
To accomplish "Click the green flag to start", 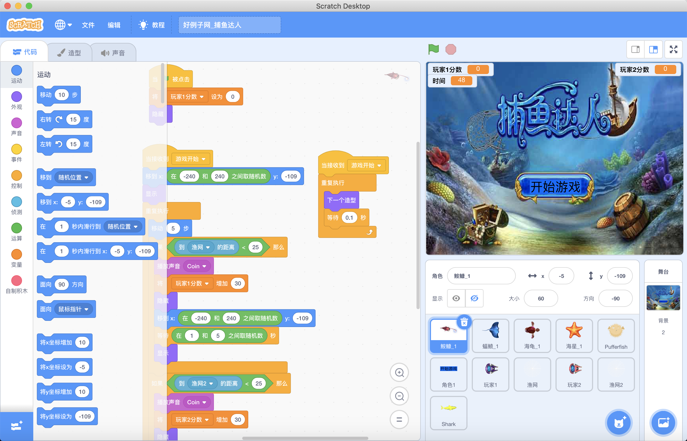I will pos(433,49).
